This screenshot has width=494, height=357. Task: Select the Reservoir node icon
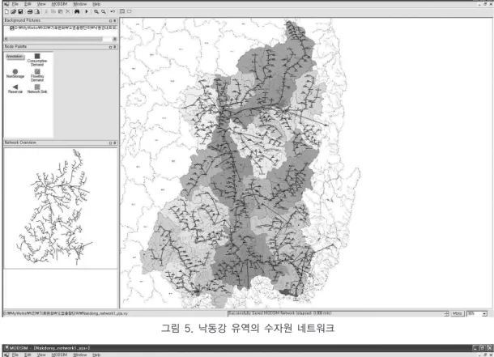tap(15, 87)
